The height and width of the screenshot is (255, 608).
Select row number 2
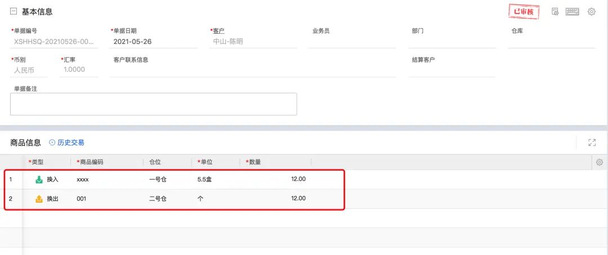[x=11, y=199]
